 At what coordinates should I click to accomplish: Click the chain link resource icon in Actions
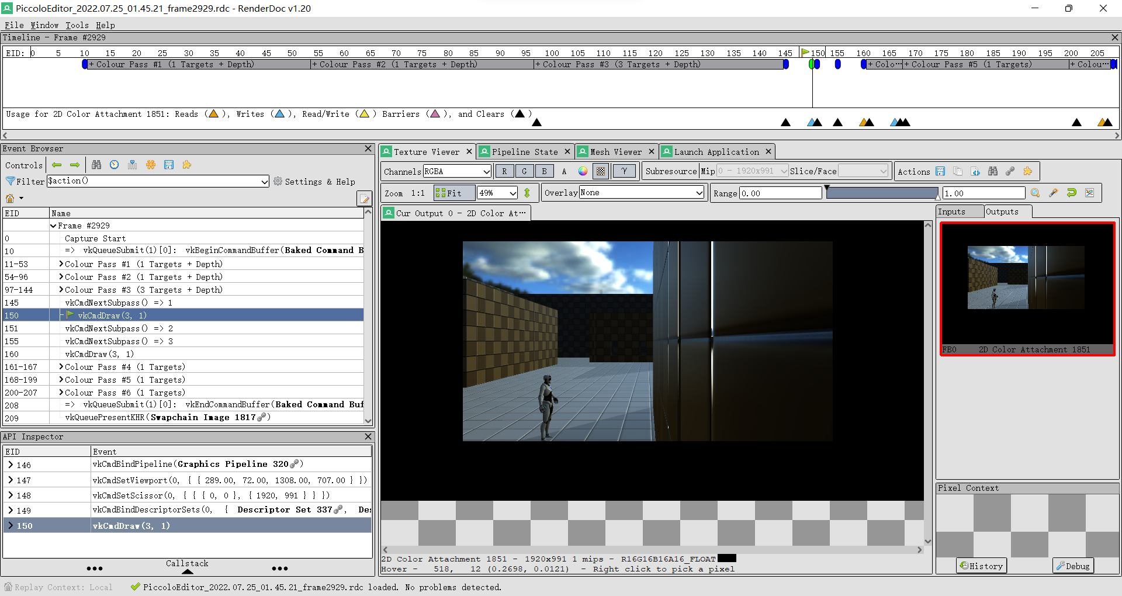coord(1010,171)
